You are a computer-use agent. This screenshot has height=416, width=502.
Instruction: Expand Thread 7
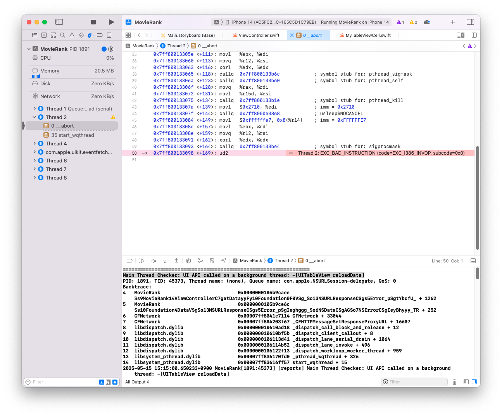pos(35,169)
